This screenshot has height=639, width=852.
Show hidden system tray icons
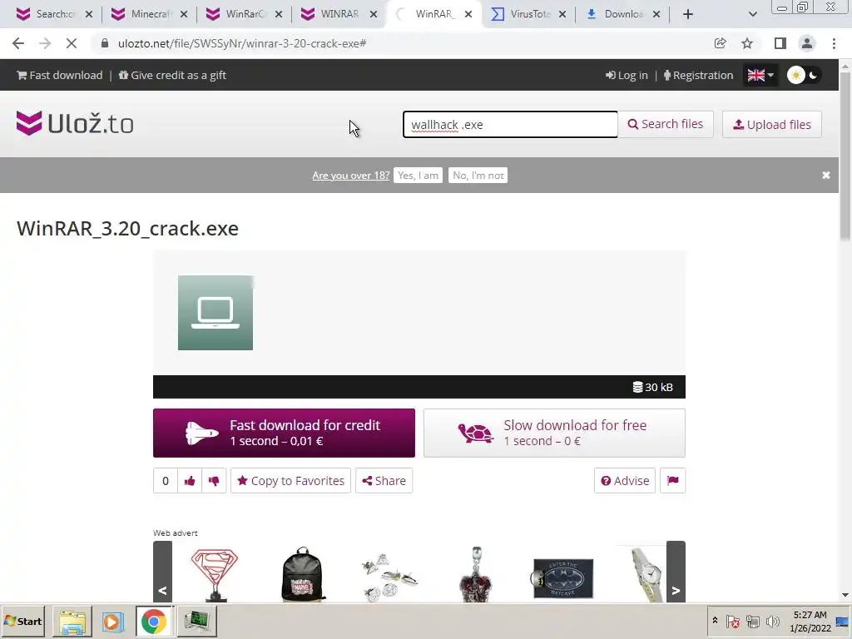click(715, 621)
